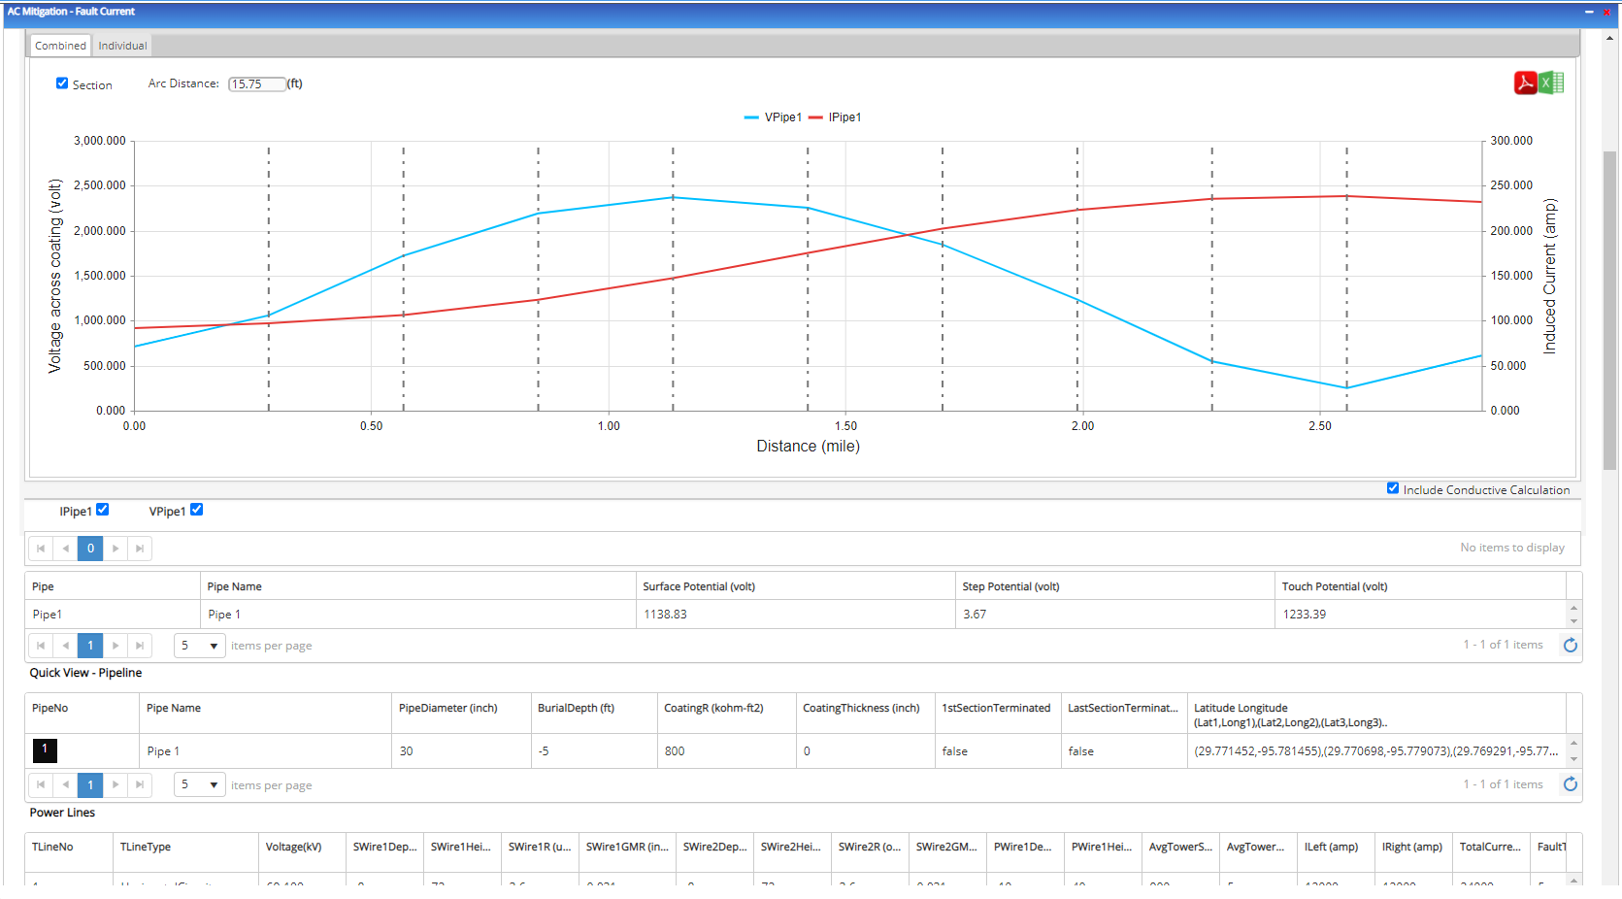Click page 1 in Quick View pagination
Screen dimensions: 1622x899
[x=89, y=784]
